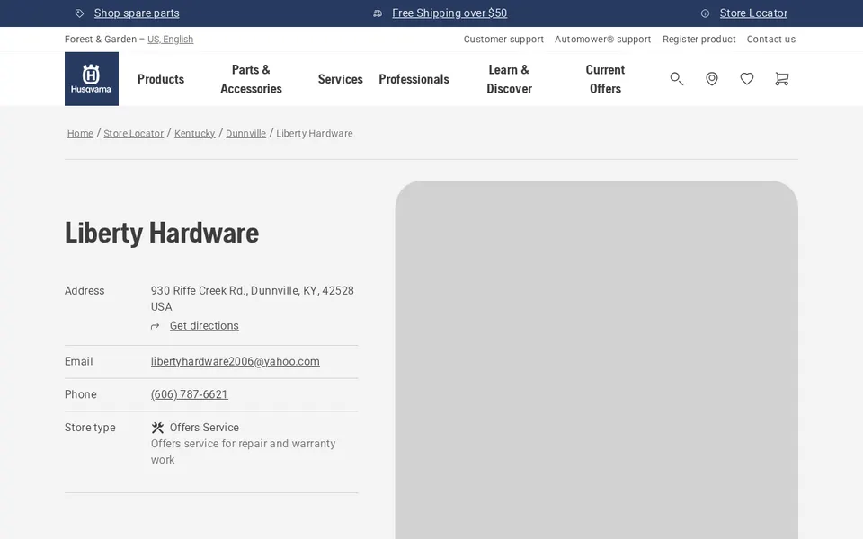Image resolution: width=863 pixels, height=539 pixels.
Task: Change language via US, English link
Action: tap(170, 39)
